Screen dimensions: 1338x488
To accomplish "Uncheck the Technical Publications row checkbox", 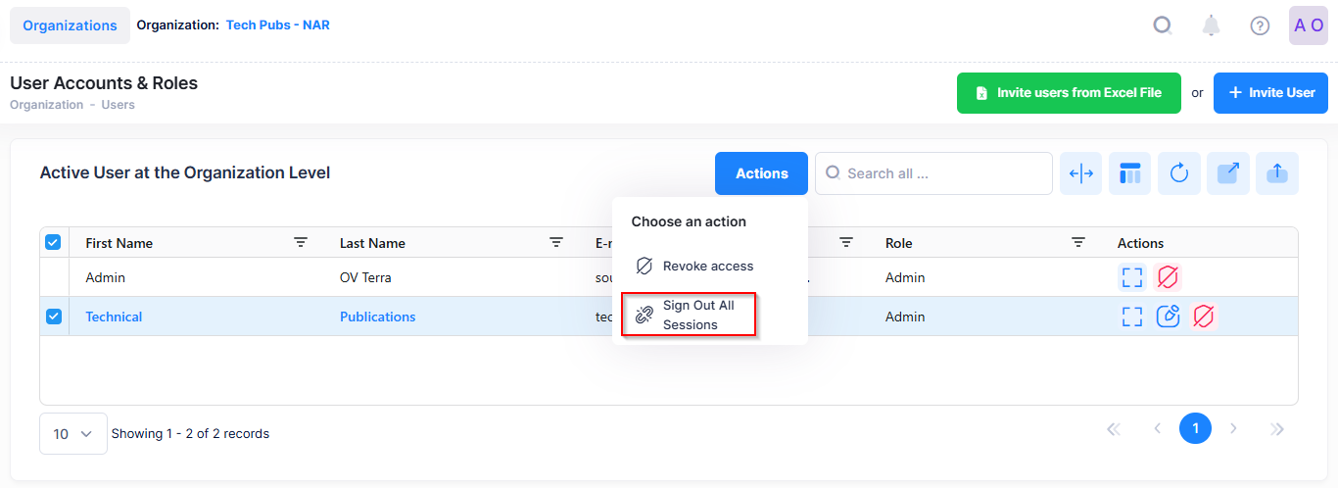I will coord(54,317).
